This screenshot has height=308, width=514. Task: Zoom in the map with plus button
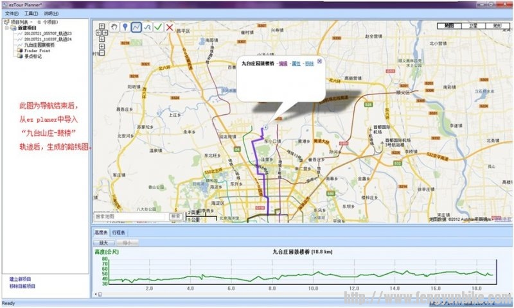103,47
